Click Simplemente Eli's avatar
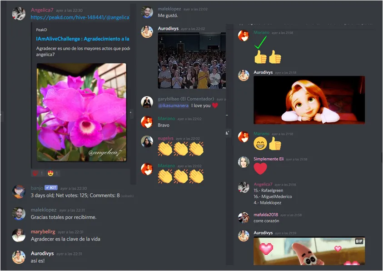 244,162
